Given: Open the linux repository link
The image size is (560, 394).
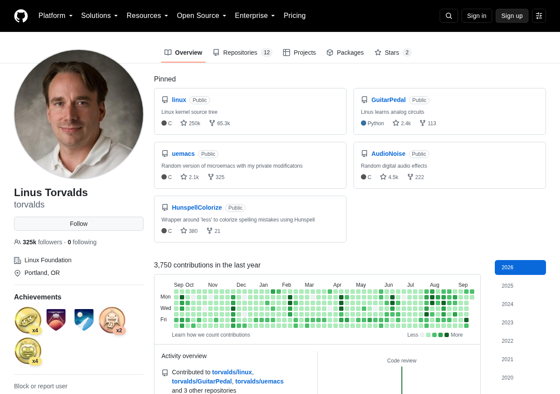Looking at the screenshot, I should pos(179,100).
